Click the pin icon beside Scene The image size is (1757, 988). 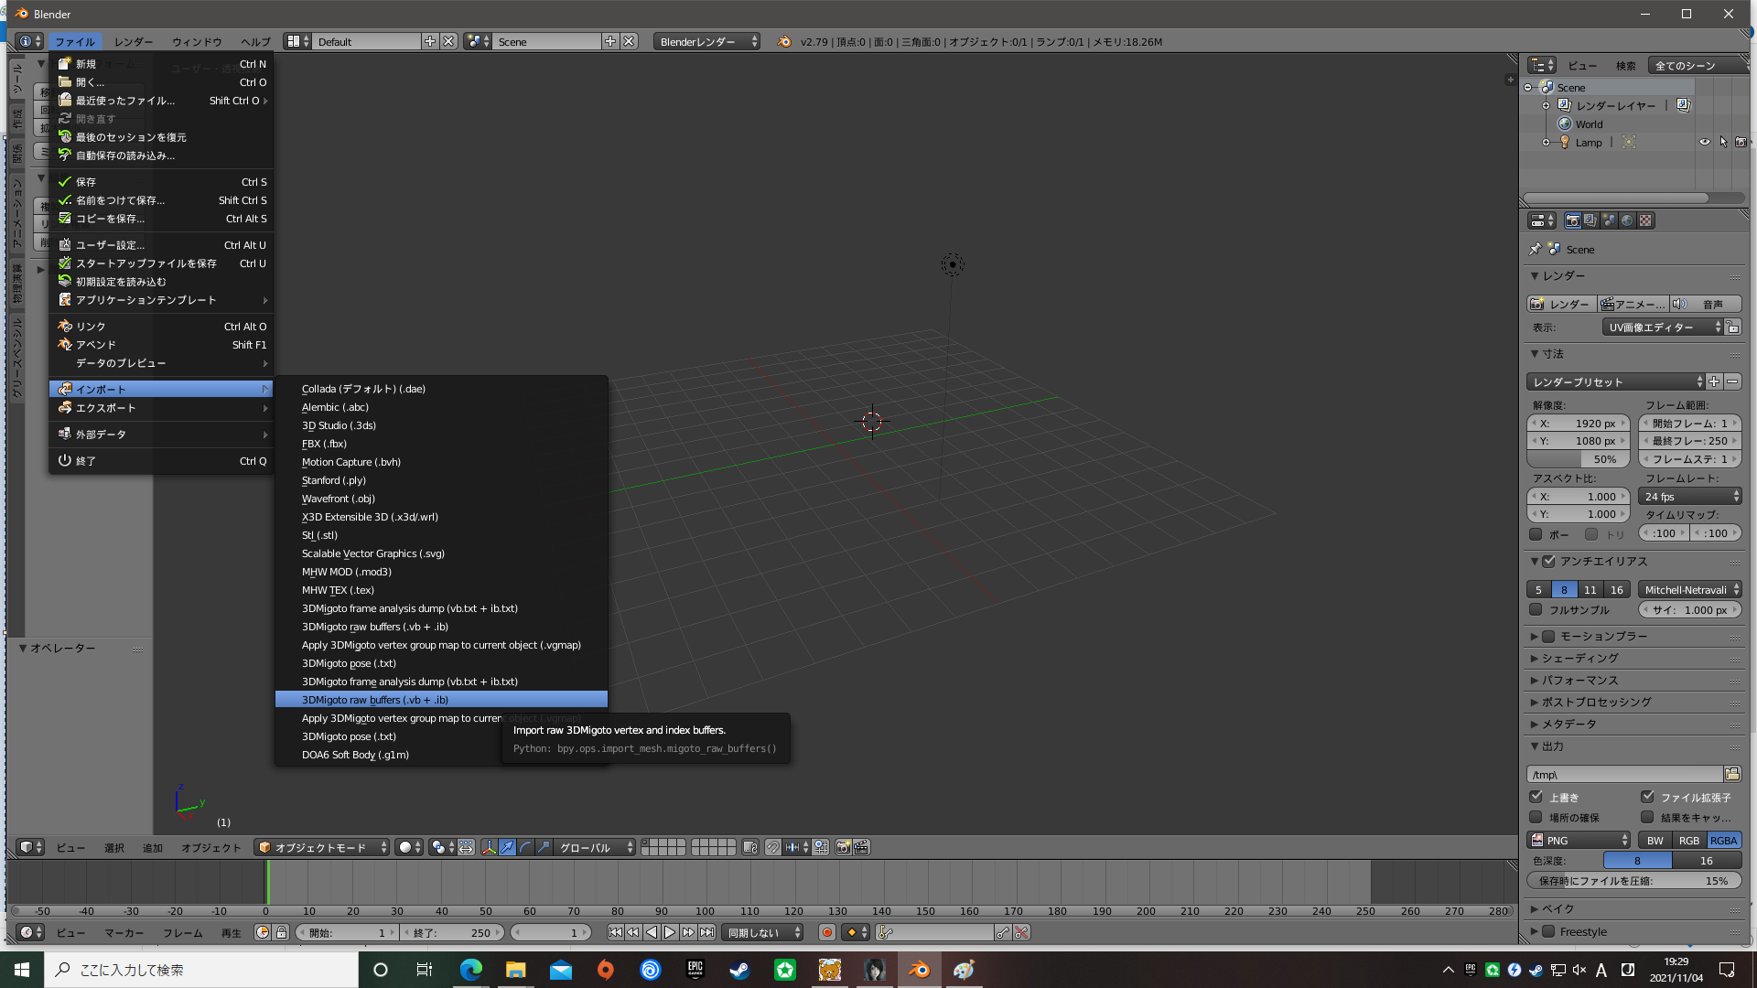tap(1535, 249)
